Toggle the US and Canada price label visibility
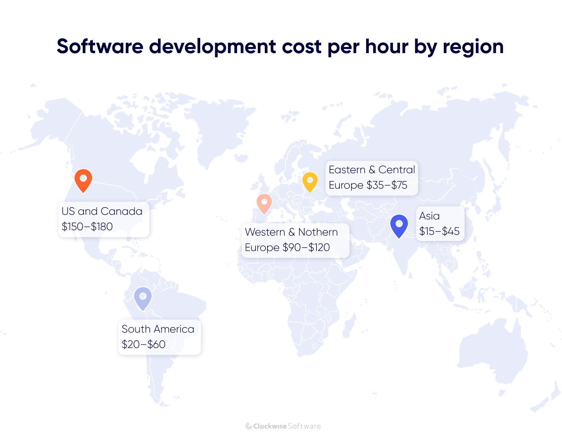Screen dimensions: 562x445 click(103, 219)
